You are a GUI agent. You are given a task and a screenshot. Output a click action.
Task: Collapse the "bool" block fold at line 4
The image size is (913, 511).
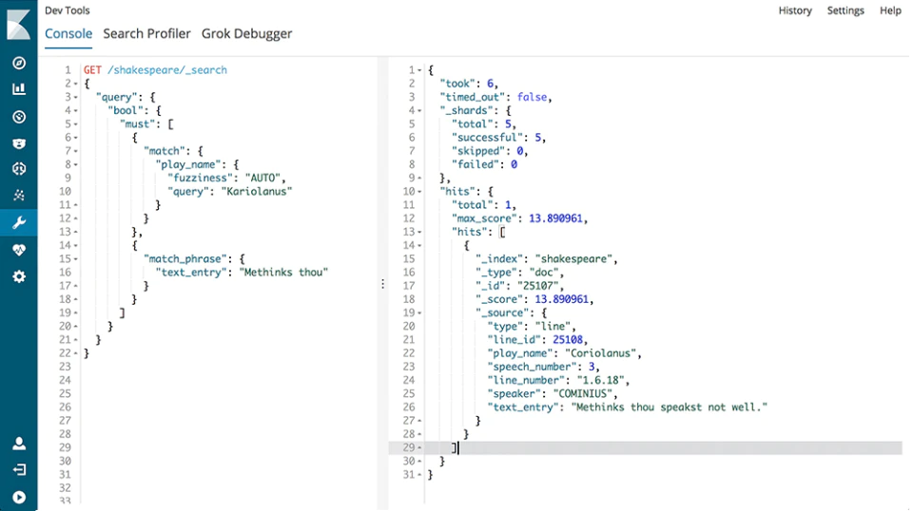click(x=76, y=110)
